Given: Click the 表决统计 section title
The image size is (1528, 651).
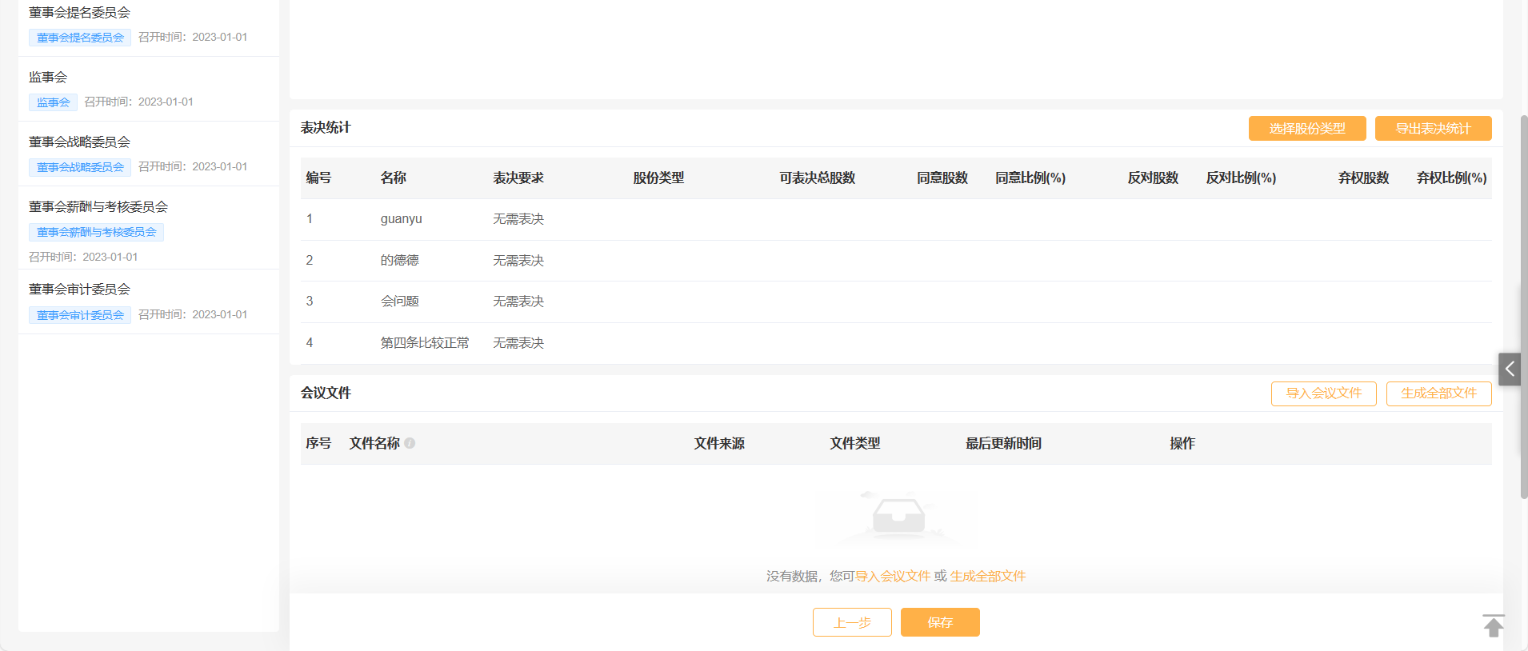Looking at the screenshot, I should click(x=326, y=128).
